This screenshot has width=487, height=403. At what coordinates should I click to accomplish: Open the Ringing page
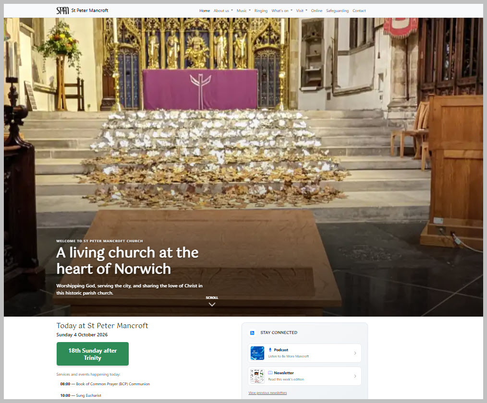tap(261, 11)
